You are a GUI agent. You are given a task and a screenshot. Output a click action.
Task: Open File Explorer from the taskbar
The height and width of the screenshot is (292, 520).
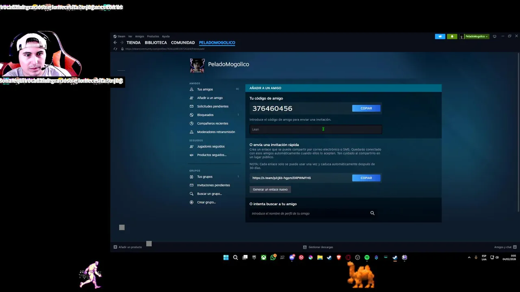(x=320, y=258)
